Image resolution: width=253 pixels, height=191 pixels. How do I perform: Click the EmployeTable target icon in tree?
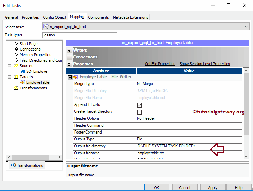tap(23, 82)
